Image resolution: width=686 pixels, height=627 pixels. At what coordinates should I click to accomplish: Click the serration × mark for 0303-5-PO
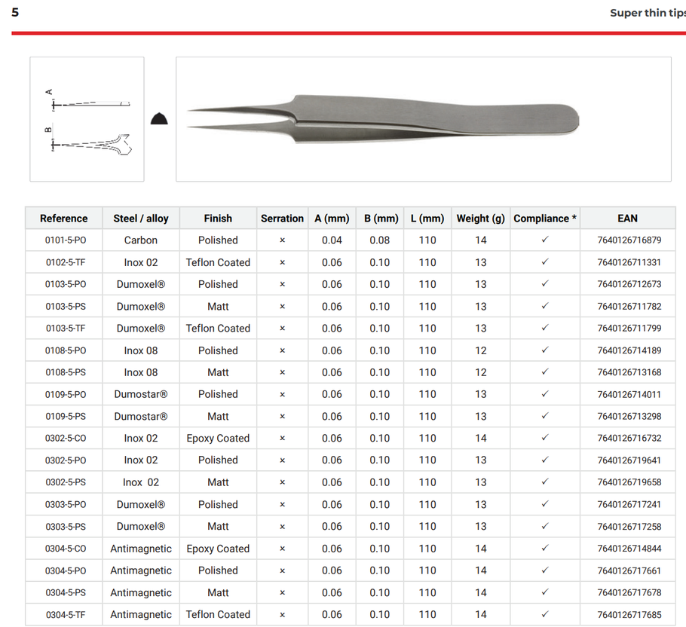click(x=283, y=504)
